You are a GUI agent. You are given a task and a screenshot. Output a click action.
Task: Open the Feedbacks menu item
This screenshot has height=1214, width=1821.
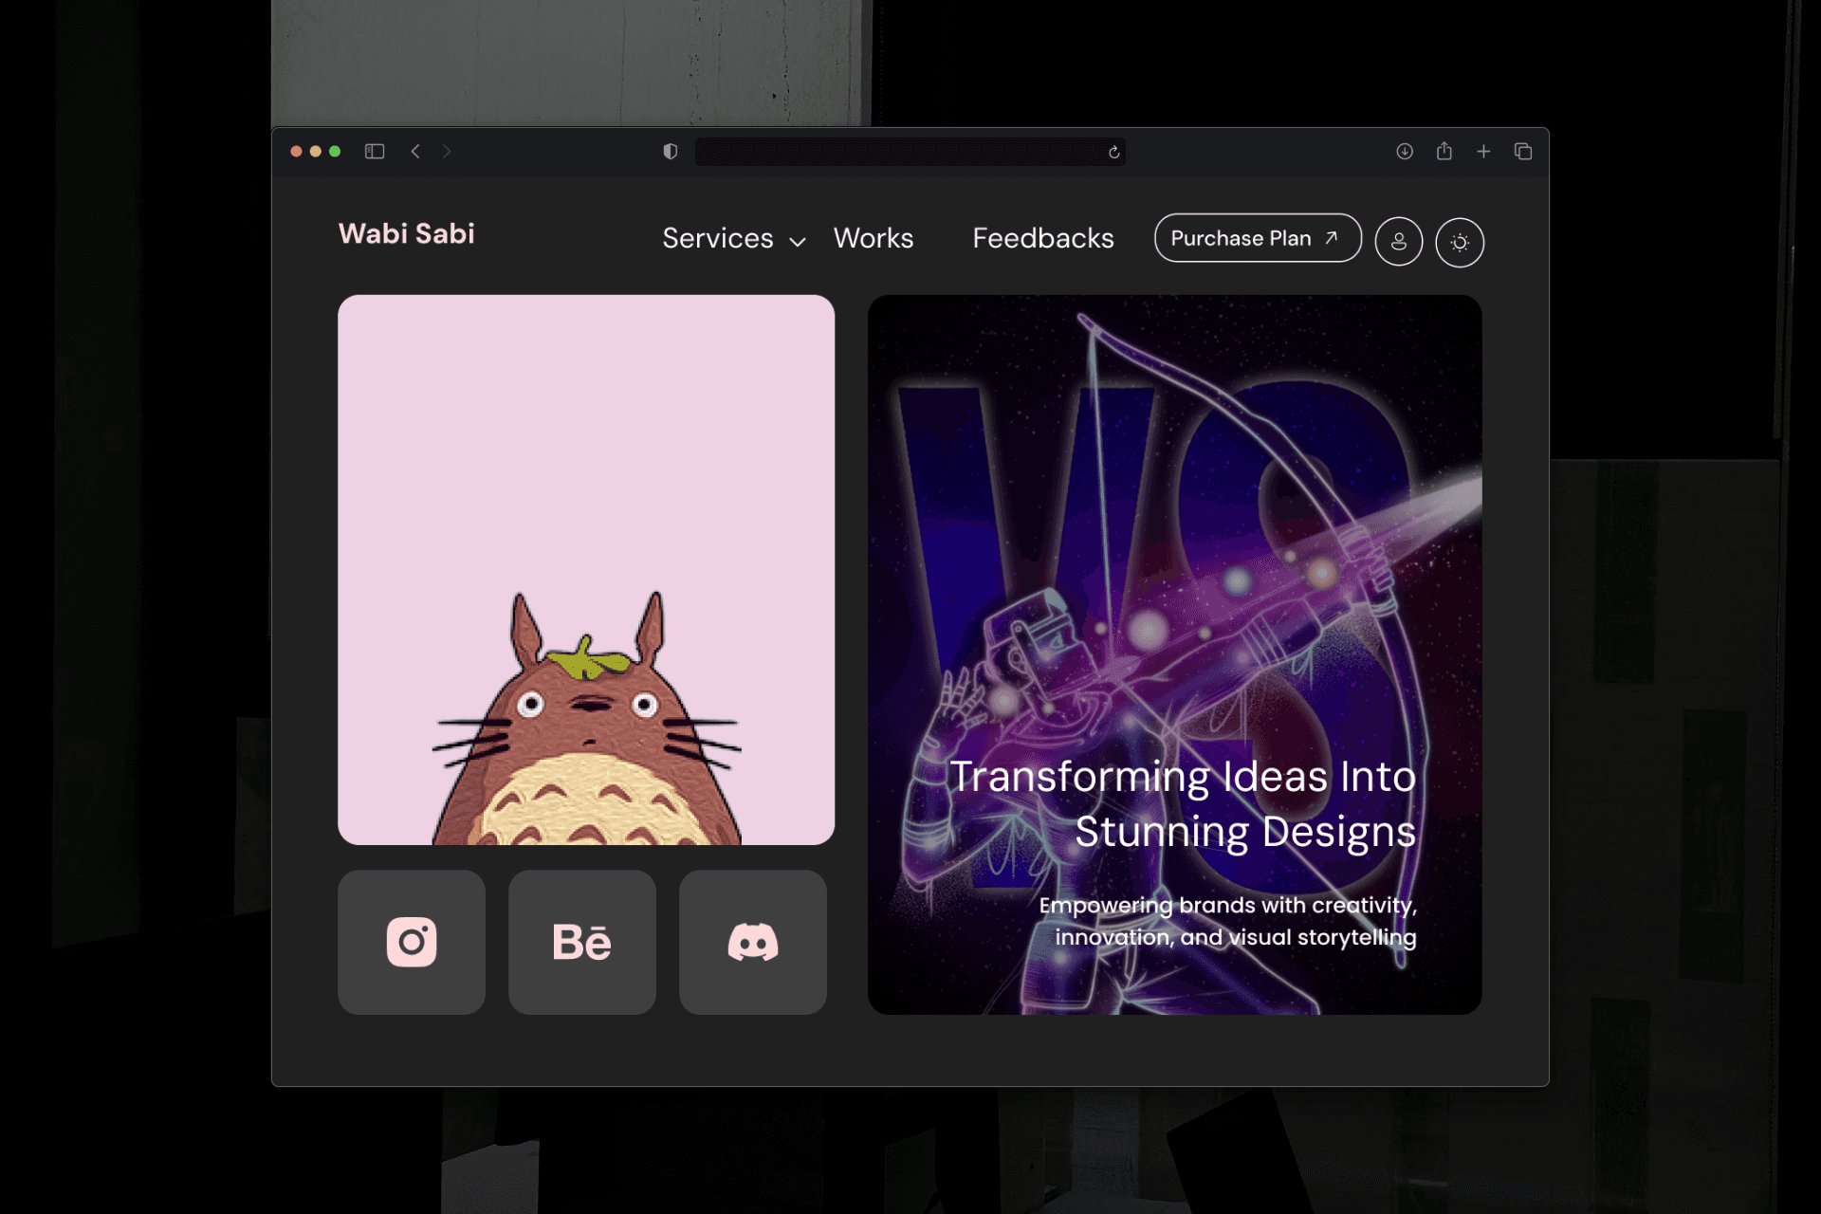1042,238
